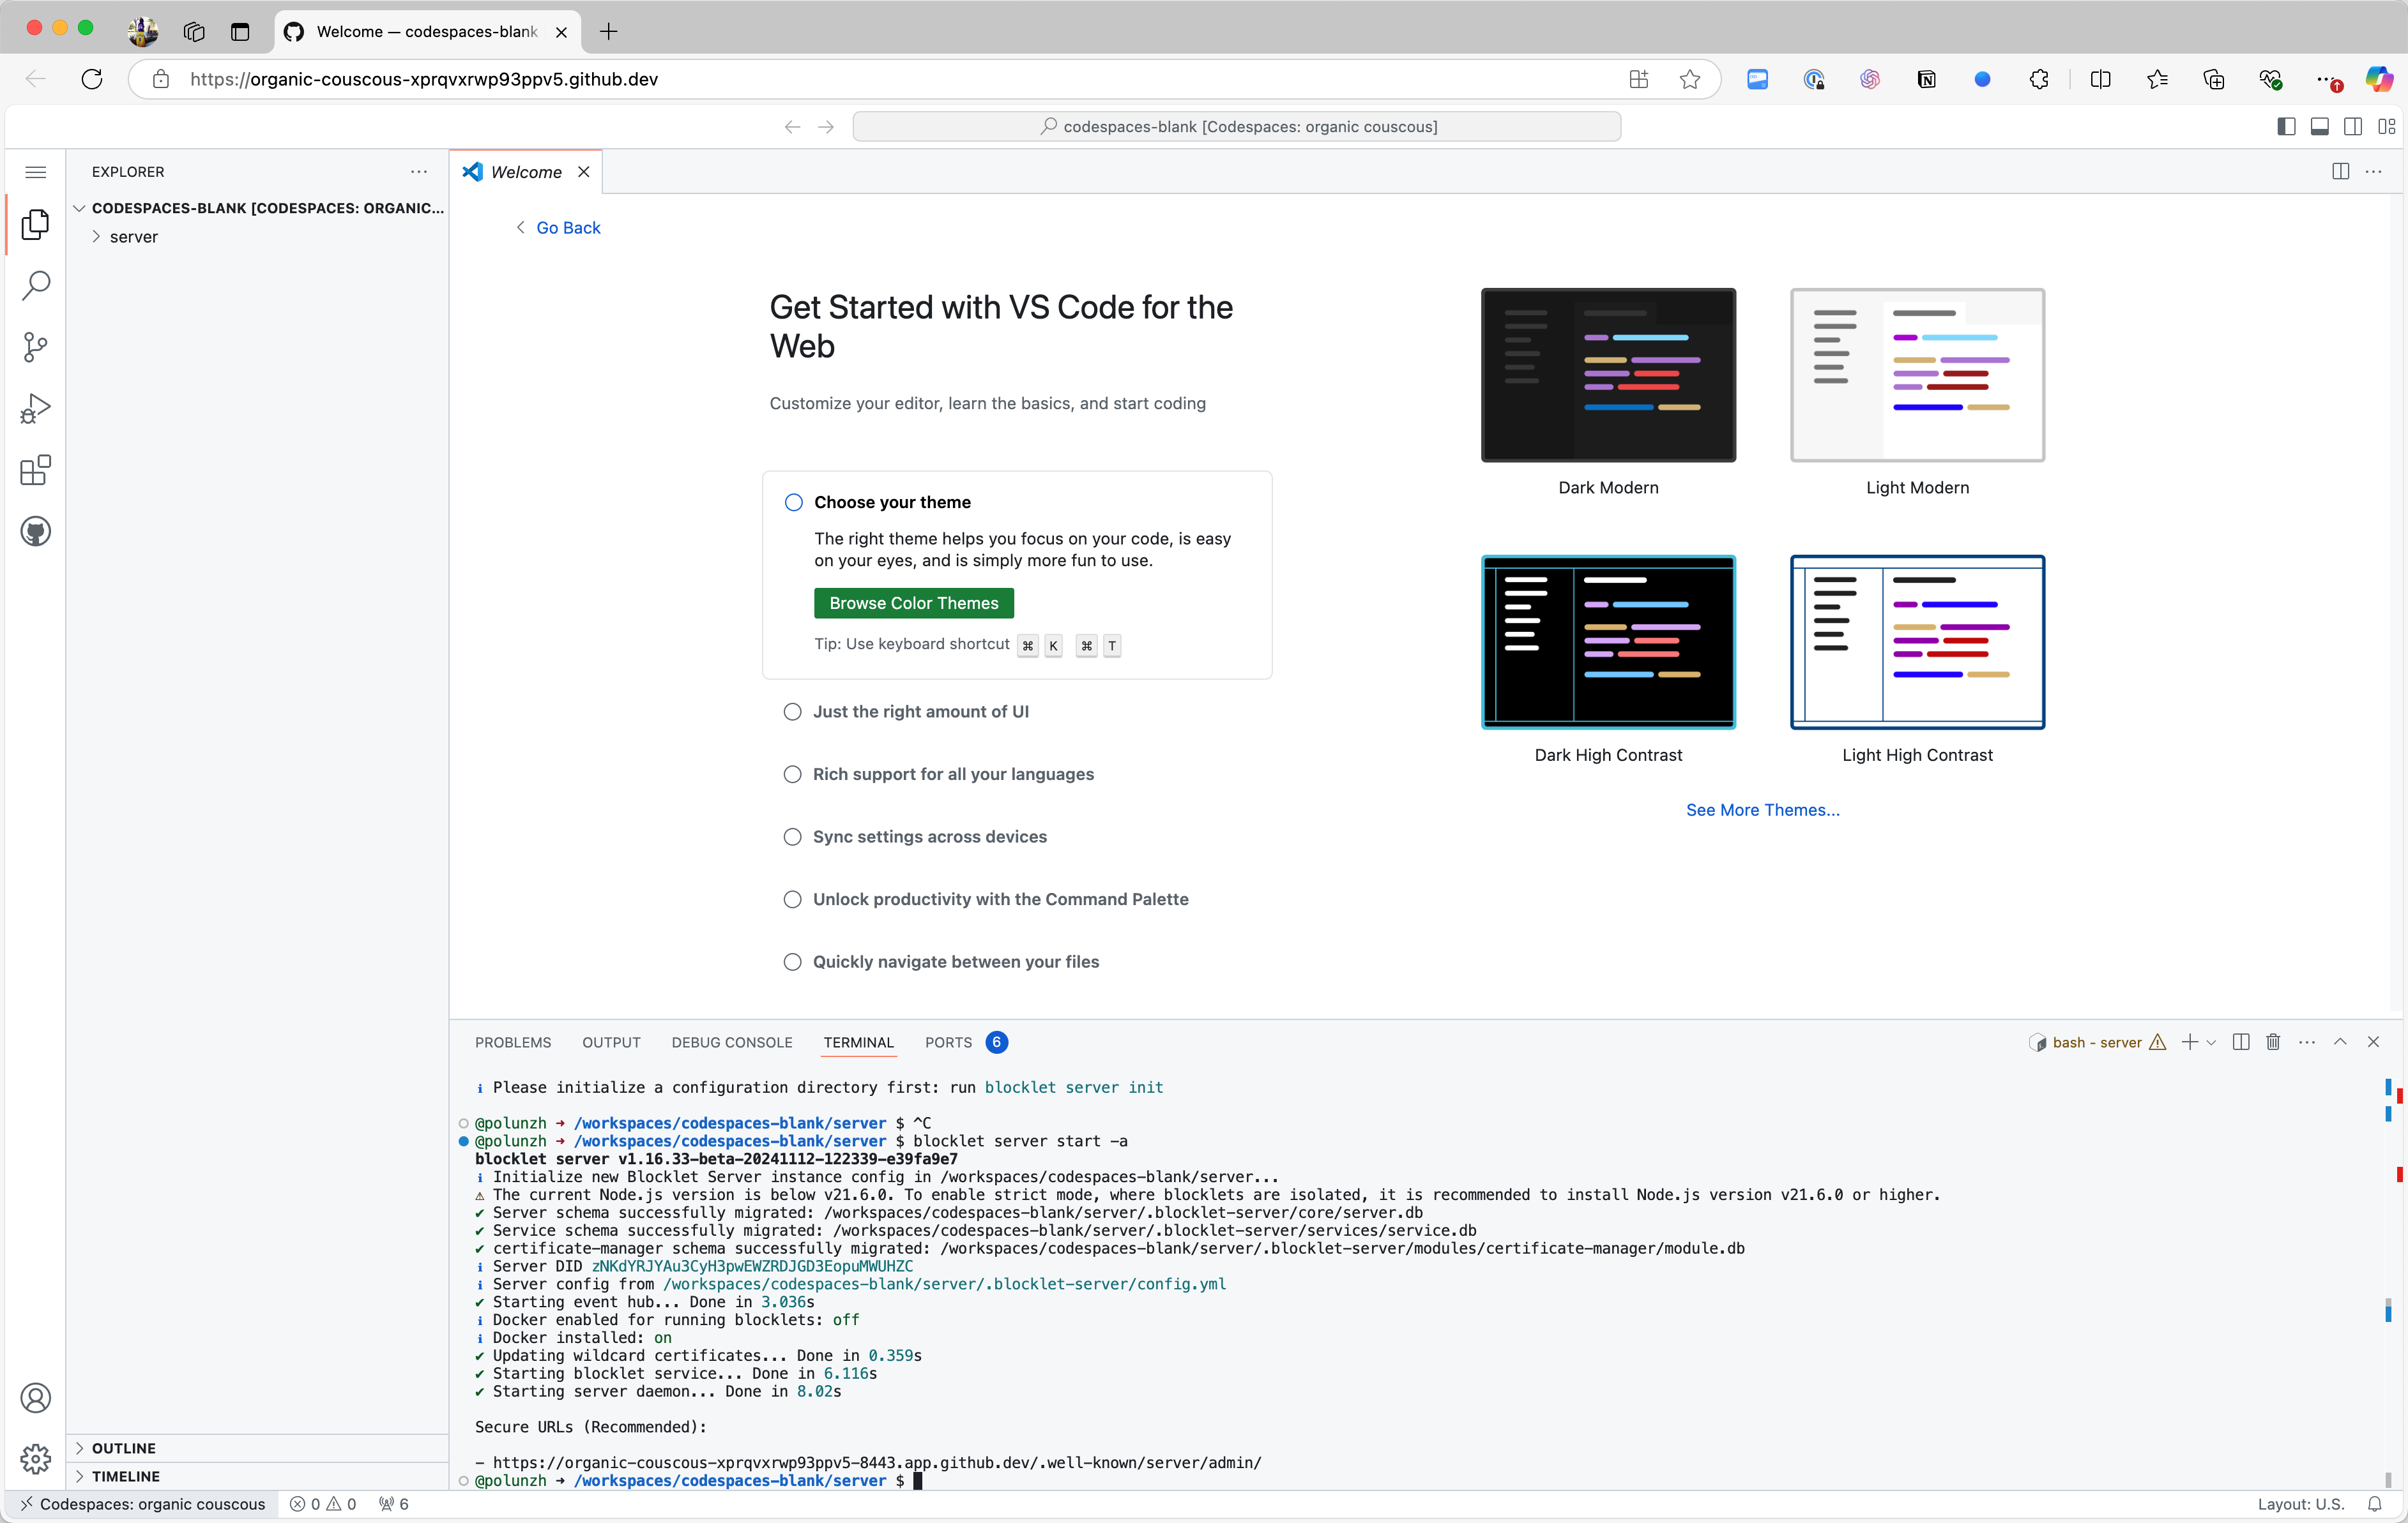Switch to the PORTS tab
Image resolution: width=2408 pixels, height=1523 pixels.
tap(948, 1042)
